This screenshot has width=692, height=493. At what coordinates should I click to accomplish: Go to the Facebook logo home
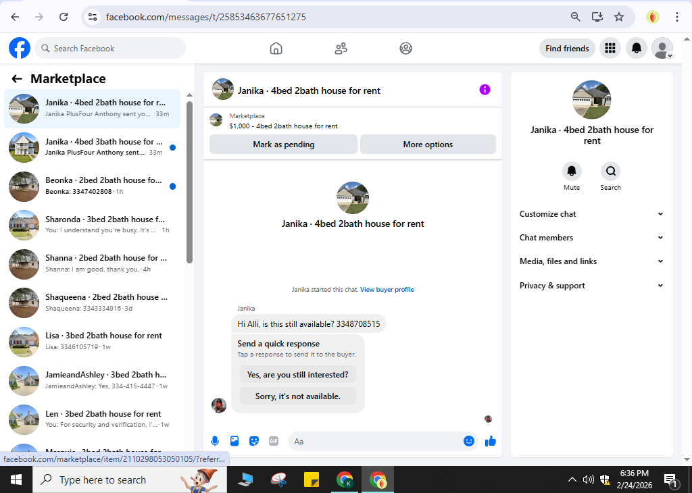[20, 48]
